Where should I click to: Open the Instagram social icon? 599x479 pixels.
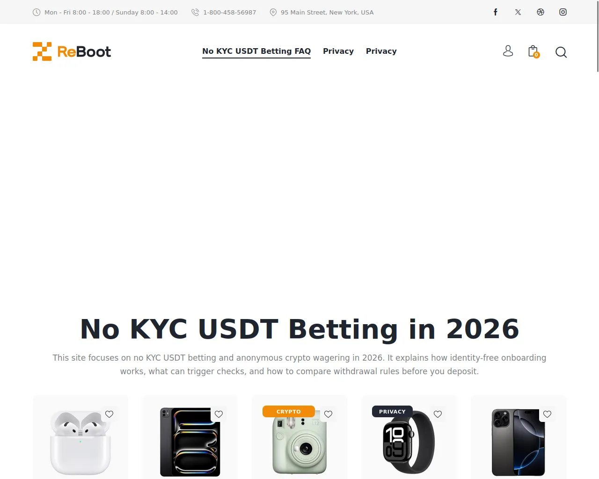coord(563,12)
